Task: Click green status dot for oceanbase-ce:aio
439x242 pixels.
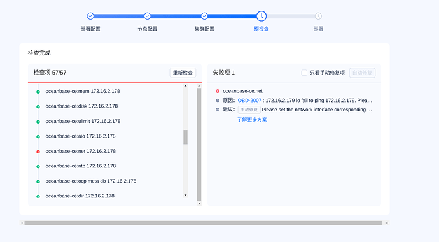Action: pos(38,136)
